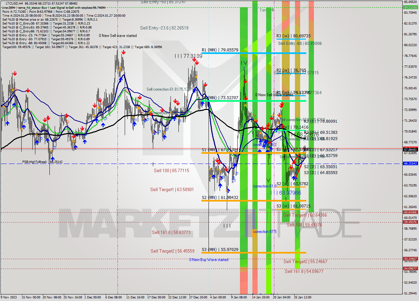
Task: Click the 'S2 (w) | 63.5782' label
Action: [292, 184]
